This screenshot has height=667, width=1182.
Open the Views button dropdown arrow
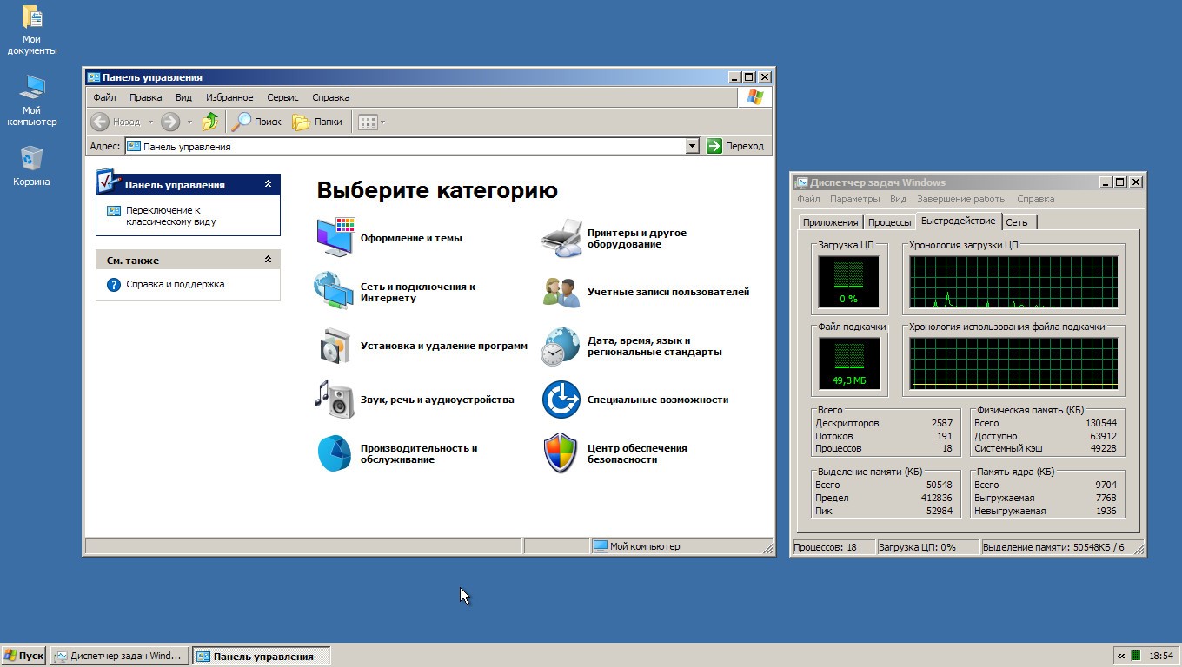coord(383,122)
